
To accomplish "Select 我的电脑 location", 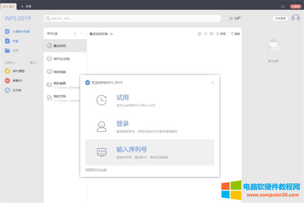I will pyautogui.click(x=65, y=72).
